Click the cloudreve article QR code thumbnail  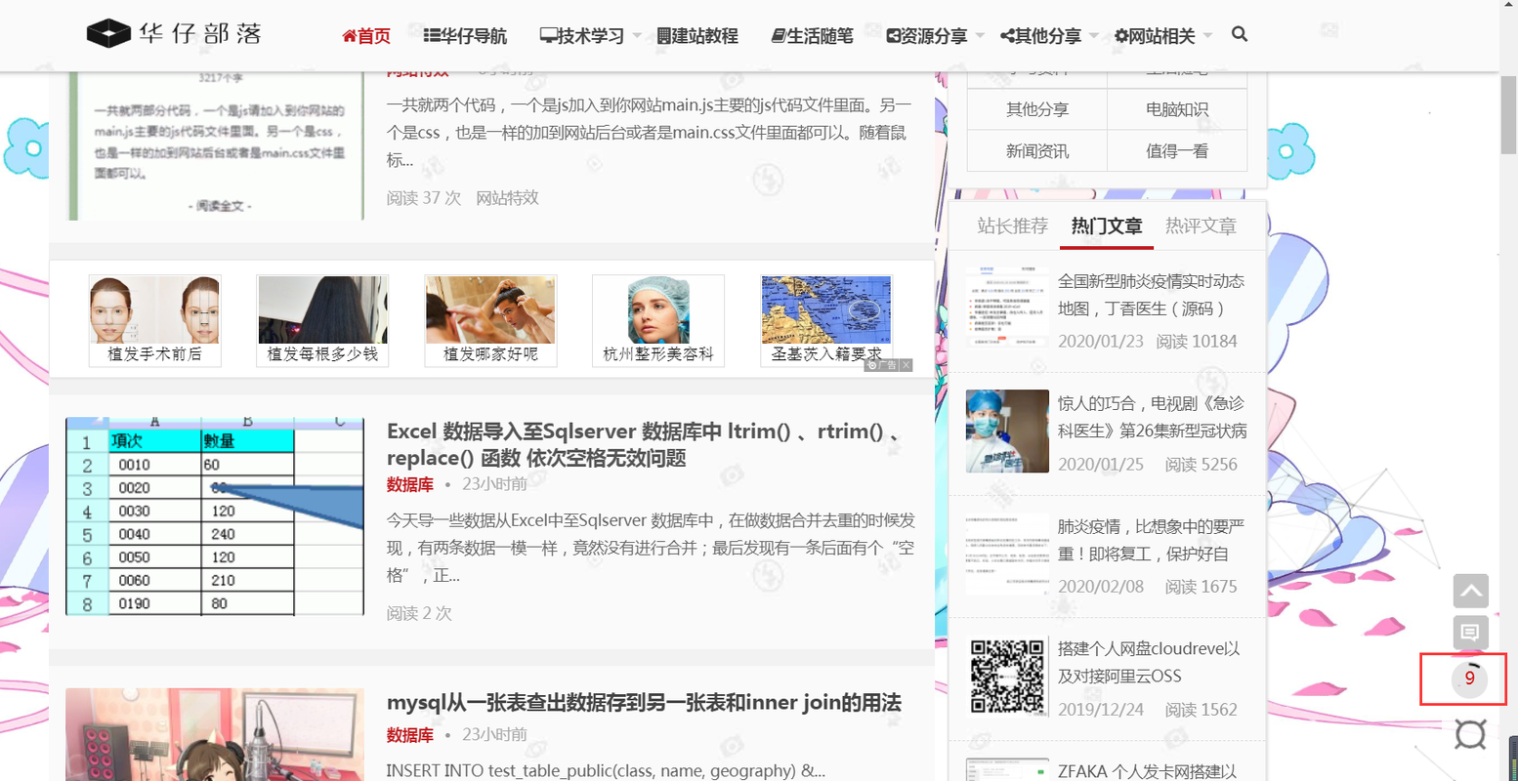pyautogui.click(x=1006, y=674)
